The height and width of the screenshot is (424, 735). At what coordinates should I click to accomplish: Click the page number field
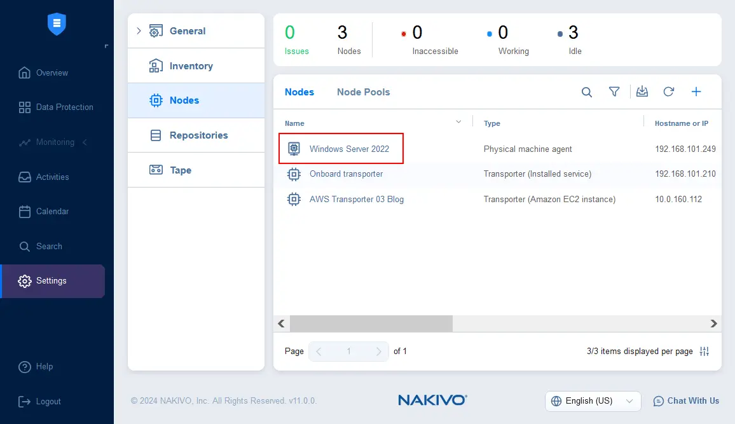click(x=349, y=352)
